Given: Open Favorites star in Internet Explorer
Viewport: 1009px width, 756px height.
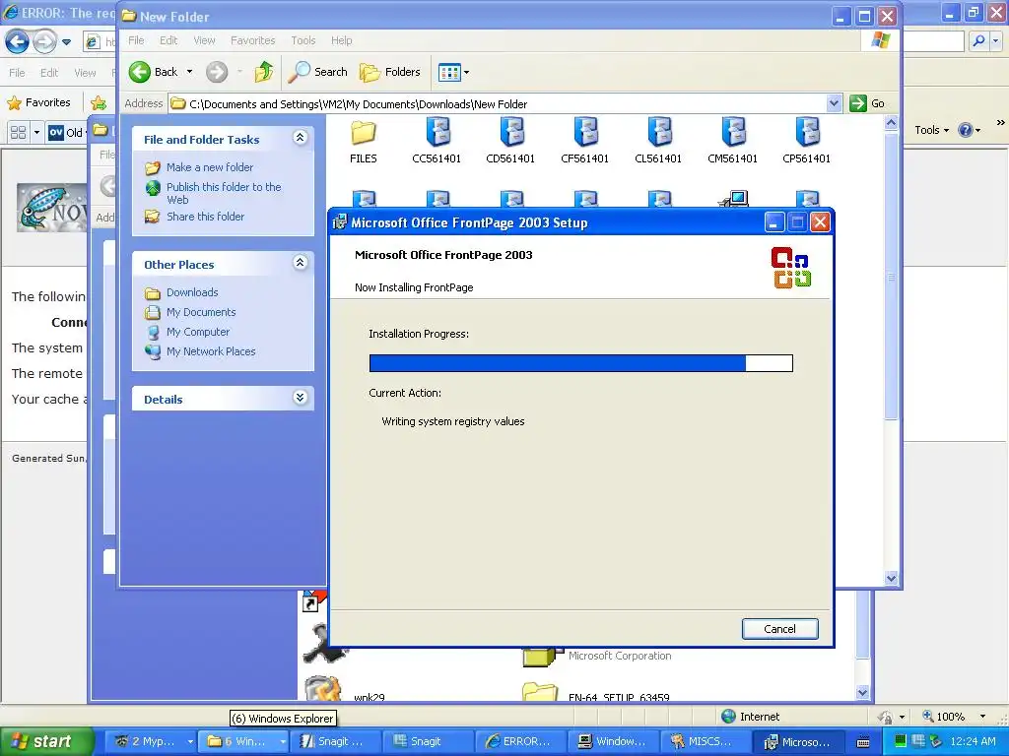Looking at the screenshot, I should [38, 102].
